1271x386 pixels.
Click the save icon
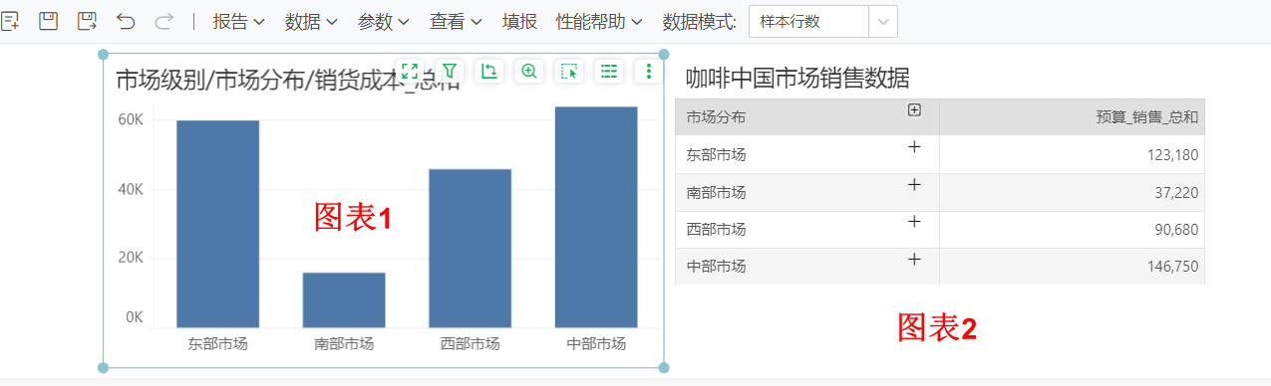point(49,21)
